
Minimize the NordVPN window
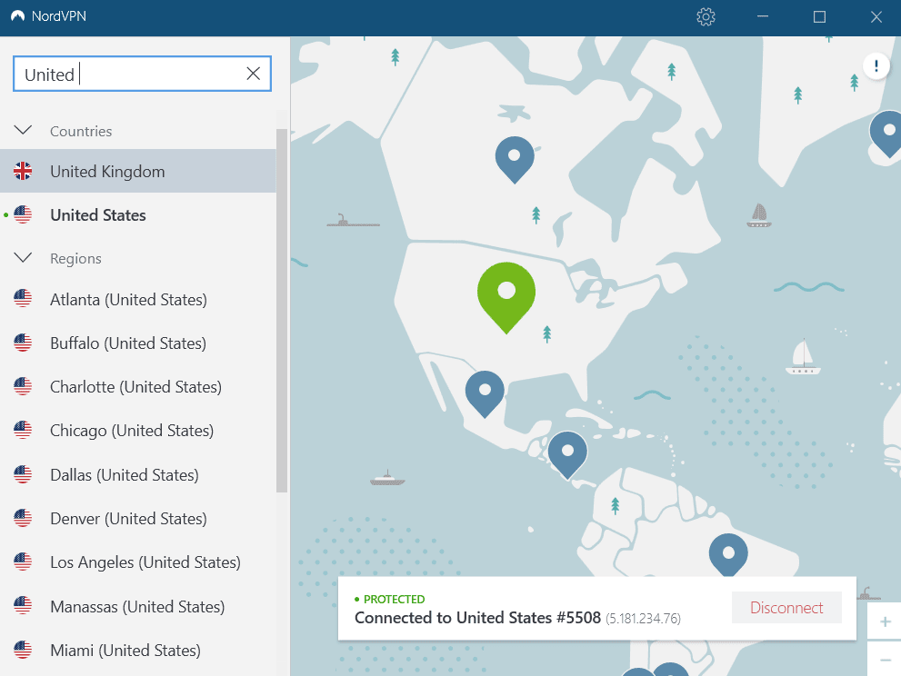[x=763, y=16]
